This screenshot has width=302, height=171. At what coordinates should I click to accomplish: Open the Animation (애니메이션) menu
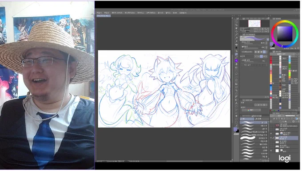[x=130, y=13]
